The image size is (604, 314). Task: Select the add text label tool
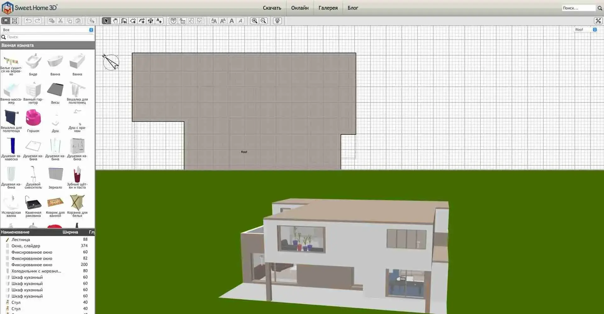[159, 21]
